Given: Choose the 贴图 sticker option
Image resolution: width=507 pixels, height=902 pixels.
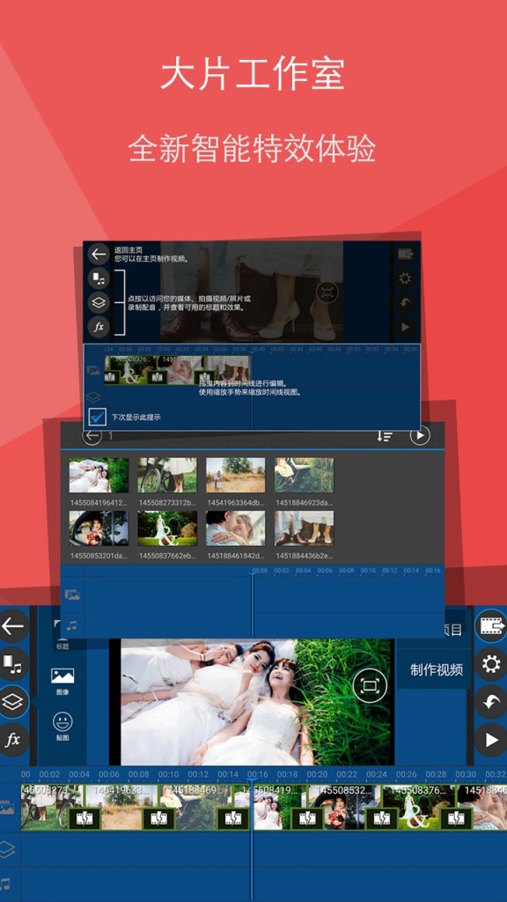Looking at the screenshot, I should point(62,726).
